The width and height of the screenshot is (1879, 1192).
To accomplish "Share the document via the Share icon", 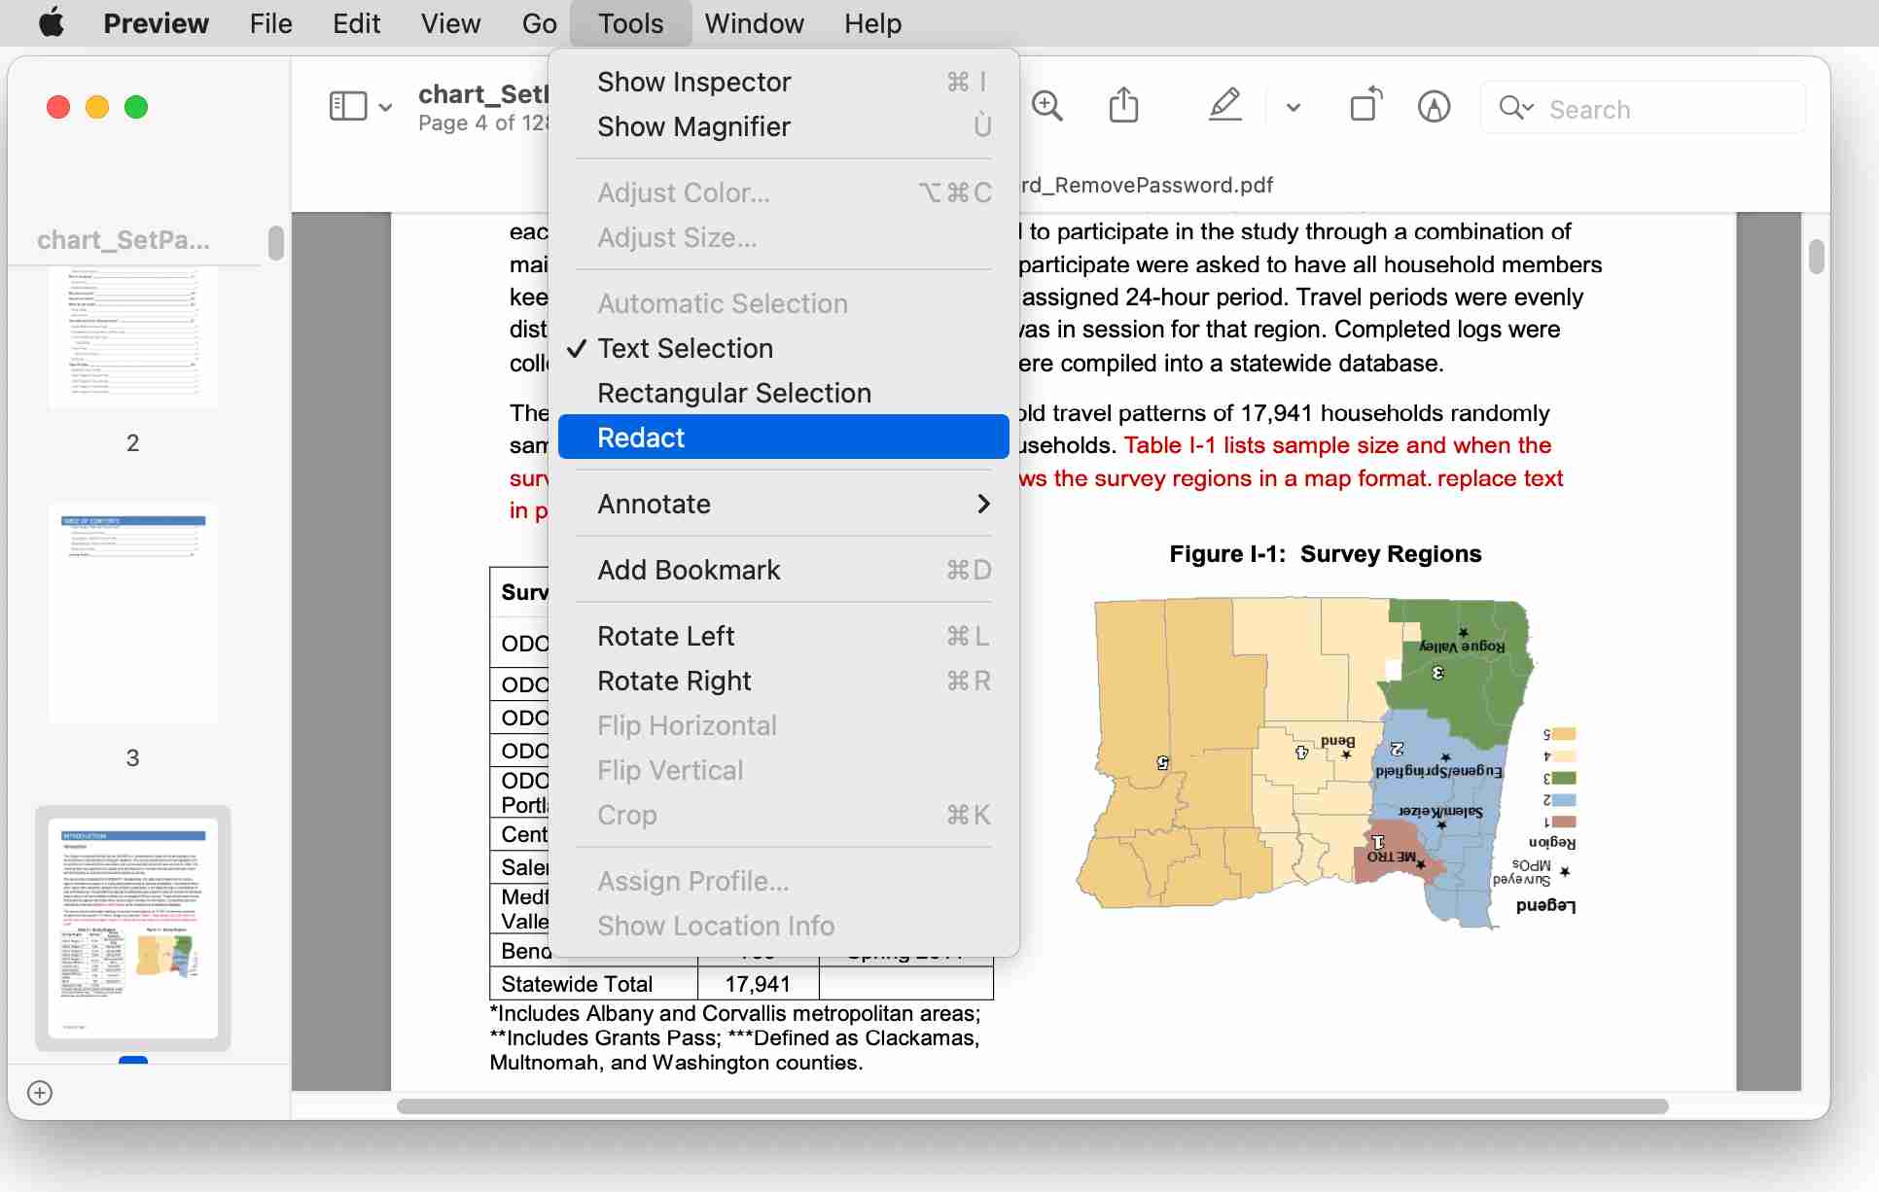I will click(x=1124, y=104).
